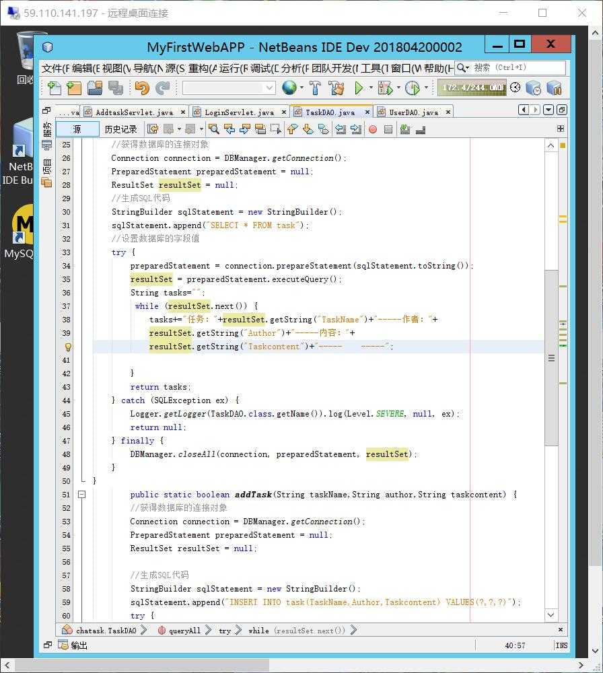The height and width of the screenshot is (673, 603).
Task: Clean and build project icon
Action: (x=336, y=88)
